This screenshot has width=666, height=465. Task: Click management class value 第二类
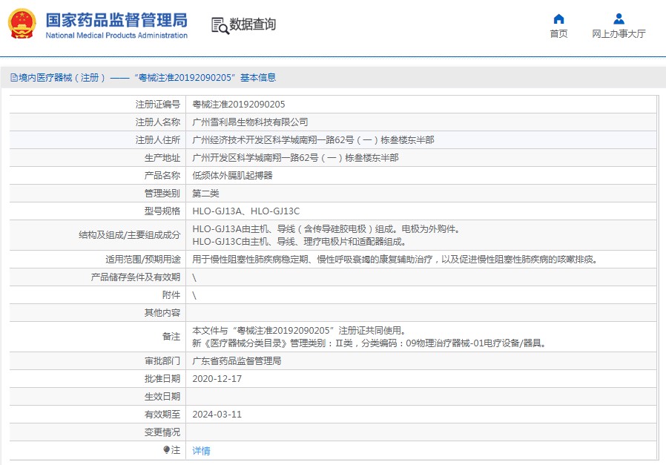[x=205, y=194]
